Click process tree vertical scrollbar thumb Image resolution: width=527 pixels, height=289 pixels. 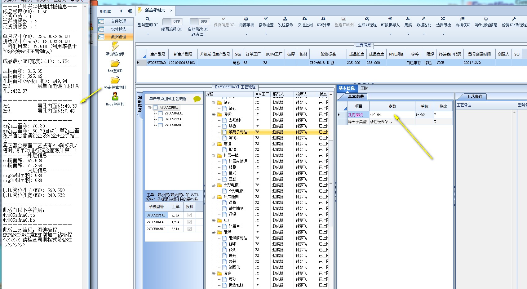pos(331,183)
